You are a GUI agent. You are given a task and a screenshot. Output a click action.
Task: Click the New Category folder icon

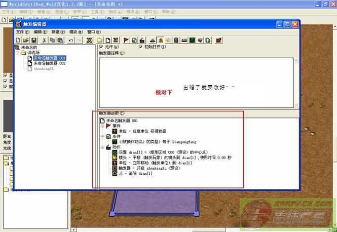100,40
